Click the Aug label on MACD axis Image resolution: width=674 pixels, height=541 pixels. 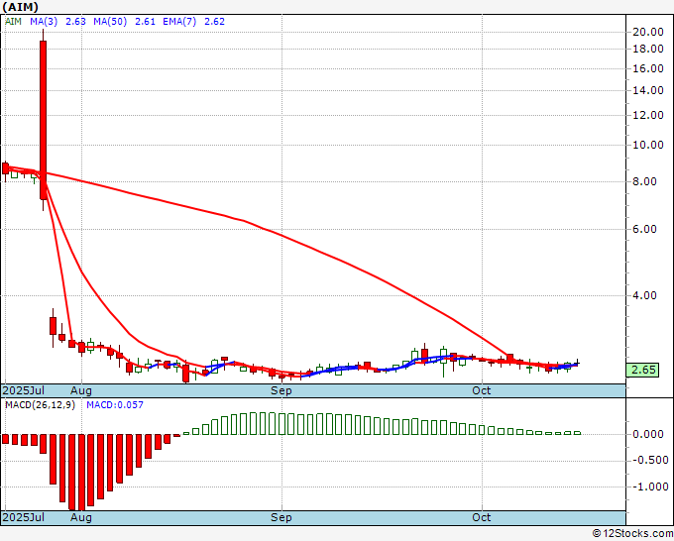[x=81, y=517]
